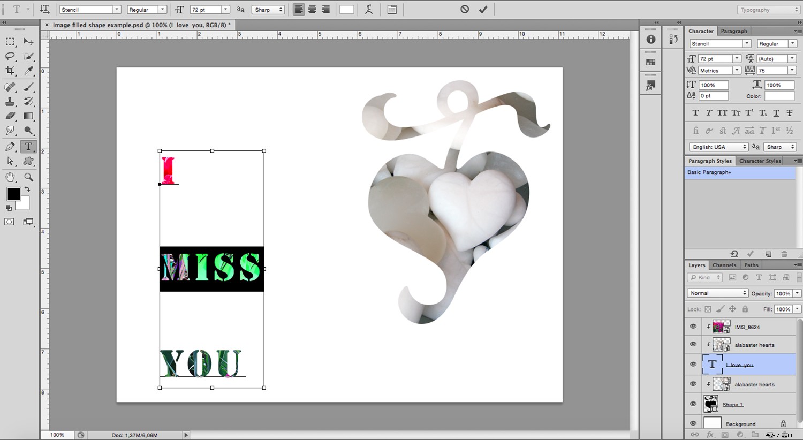
Task: Select the Move tool
Action: [x=28, y=42]
